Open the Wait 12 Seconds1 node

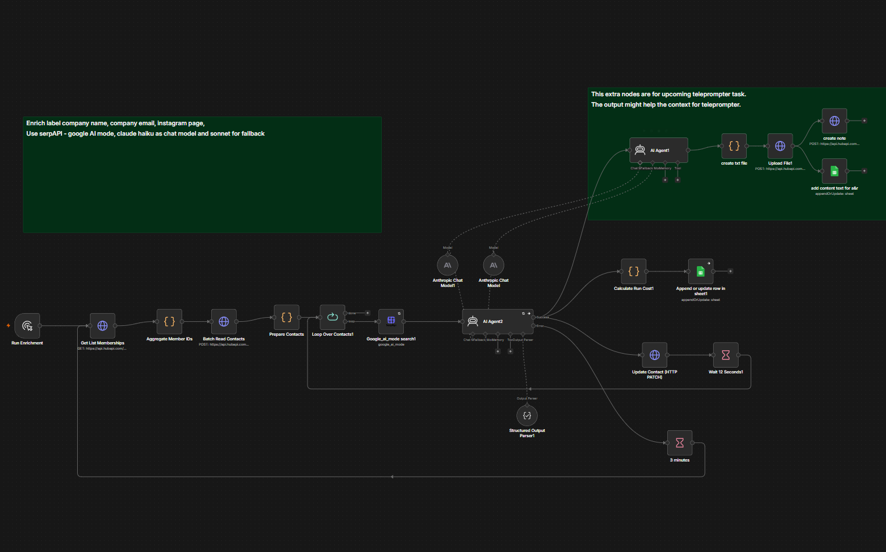pyautogui.click(x=726, y=355)
